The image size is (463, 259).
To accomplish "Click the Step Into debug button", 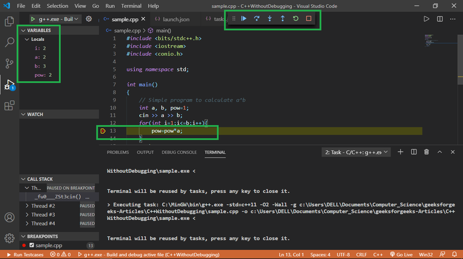I will coord(269,19).
